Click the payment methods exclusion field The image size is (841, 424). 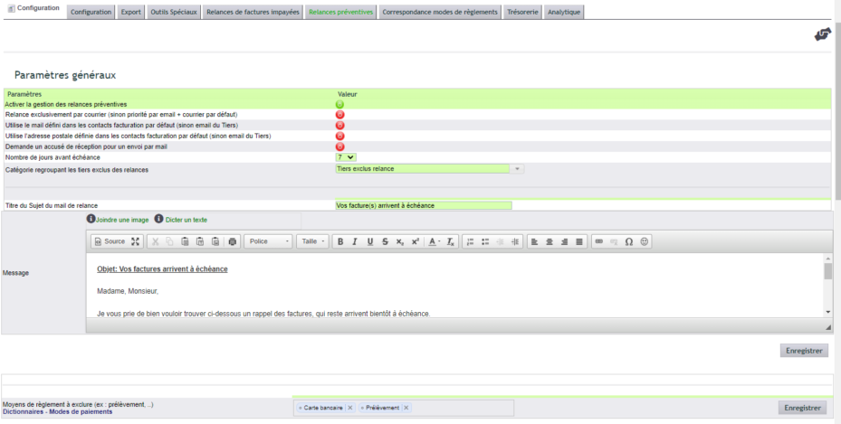[x=404, y=408]
